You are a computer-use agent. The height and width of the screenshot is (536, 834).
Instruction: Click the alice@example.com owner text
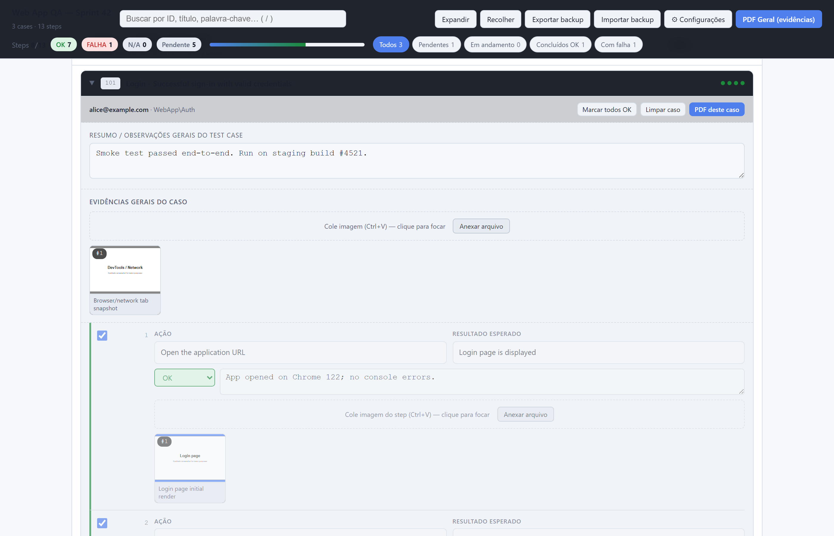click(119, 110)
